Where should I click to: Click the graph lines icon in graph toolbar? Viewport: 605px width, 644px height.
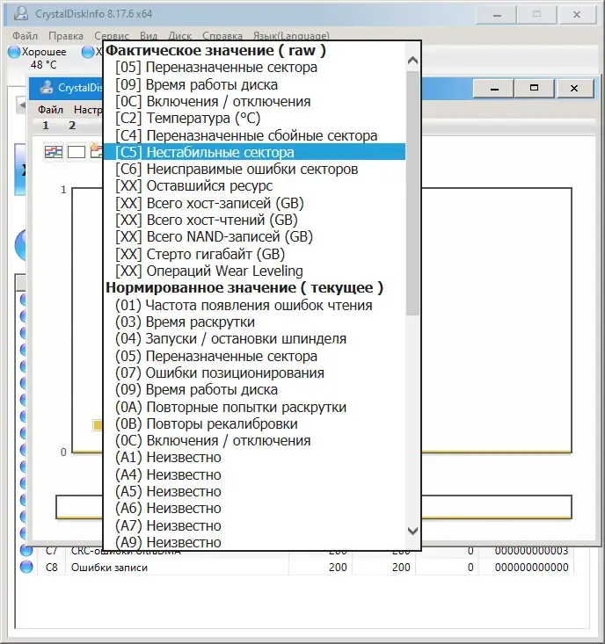point(54,152)
